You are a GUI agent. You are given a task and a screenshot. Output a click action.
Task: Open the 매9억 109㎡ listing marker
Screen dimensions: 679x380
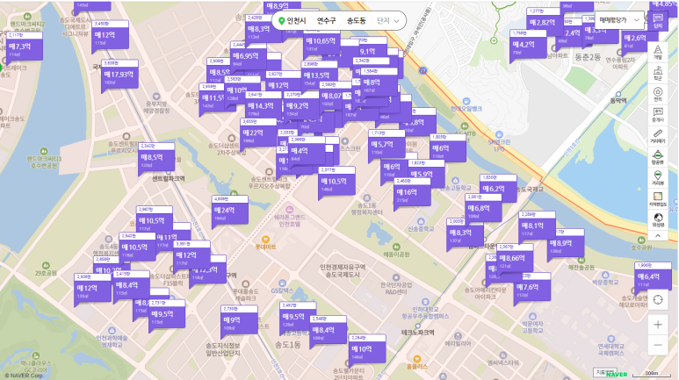[x=240, y=319]
